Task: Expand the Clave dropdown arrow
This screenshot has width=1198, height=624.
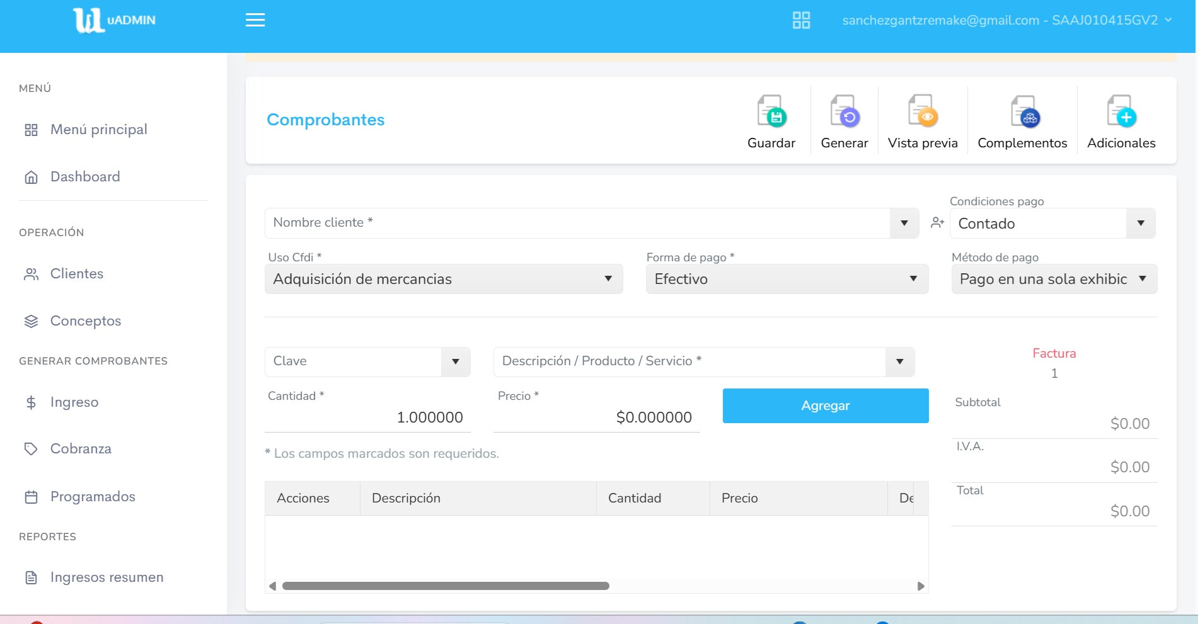Action: (x=456, y=362)
